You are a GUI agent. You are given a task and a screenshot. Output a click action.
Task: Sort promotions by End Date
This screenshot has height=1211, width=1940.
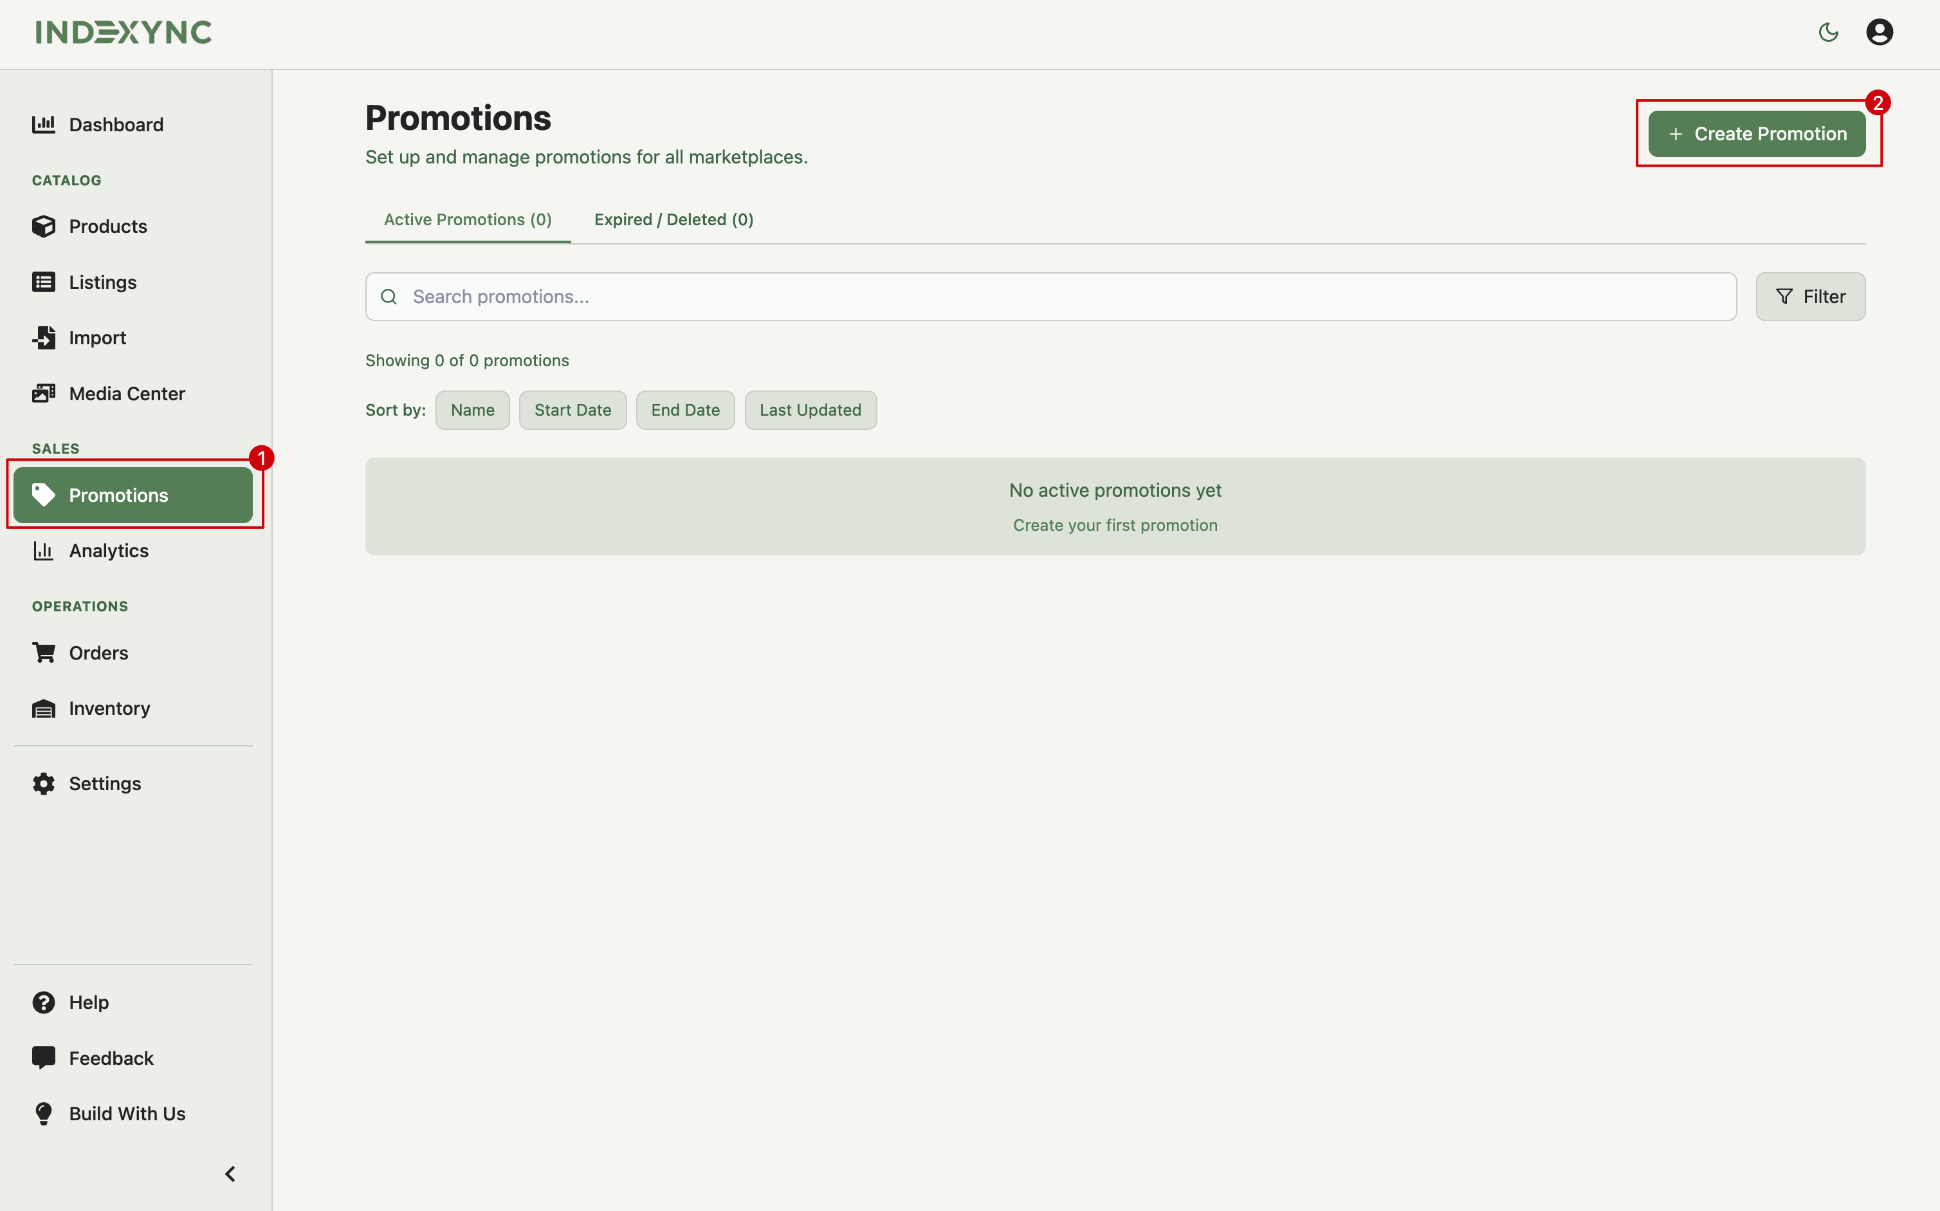(685, 410)
